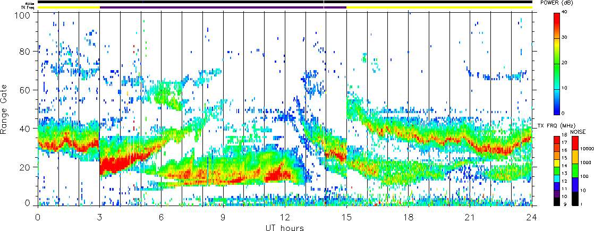The image size is (594, 231).
Task: Pick the red 17–18 MHz TX FRQ swatch
Action: [556, 139]
